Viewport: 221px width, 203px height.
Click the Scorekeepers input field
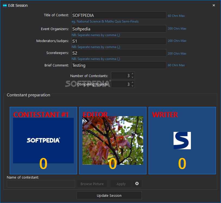coord(119,53)
